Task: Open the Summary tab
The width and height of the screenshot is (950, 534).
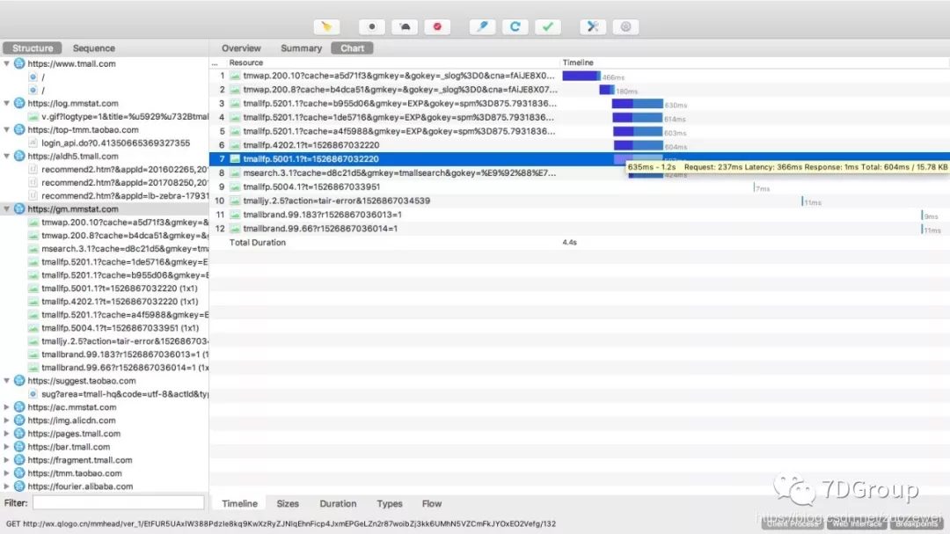Action: 301,48
